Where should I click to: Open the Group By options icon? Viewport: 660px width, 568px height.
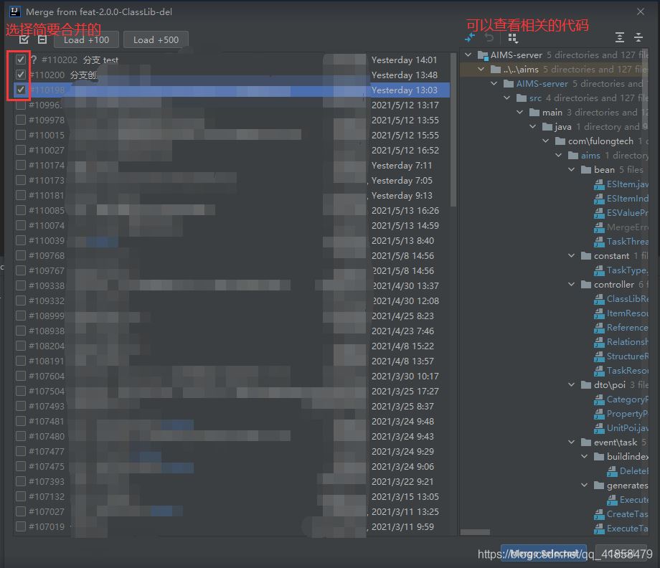513,38
